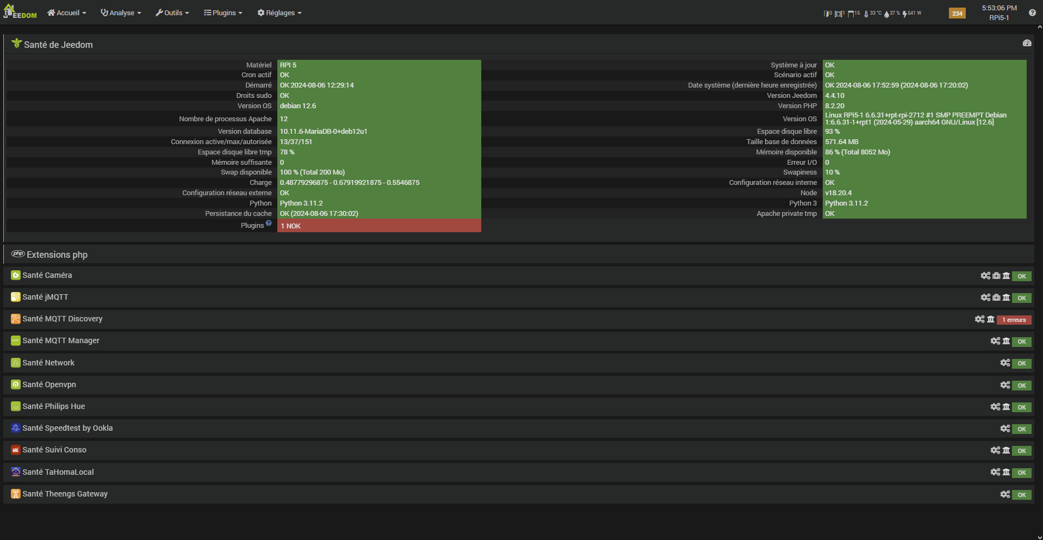Expand the Santé Suivi Conso panel
The width and height of the screenshot is (1043, 540).
click(519, 450)
